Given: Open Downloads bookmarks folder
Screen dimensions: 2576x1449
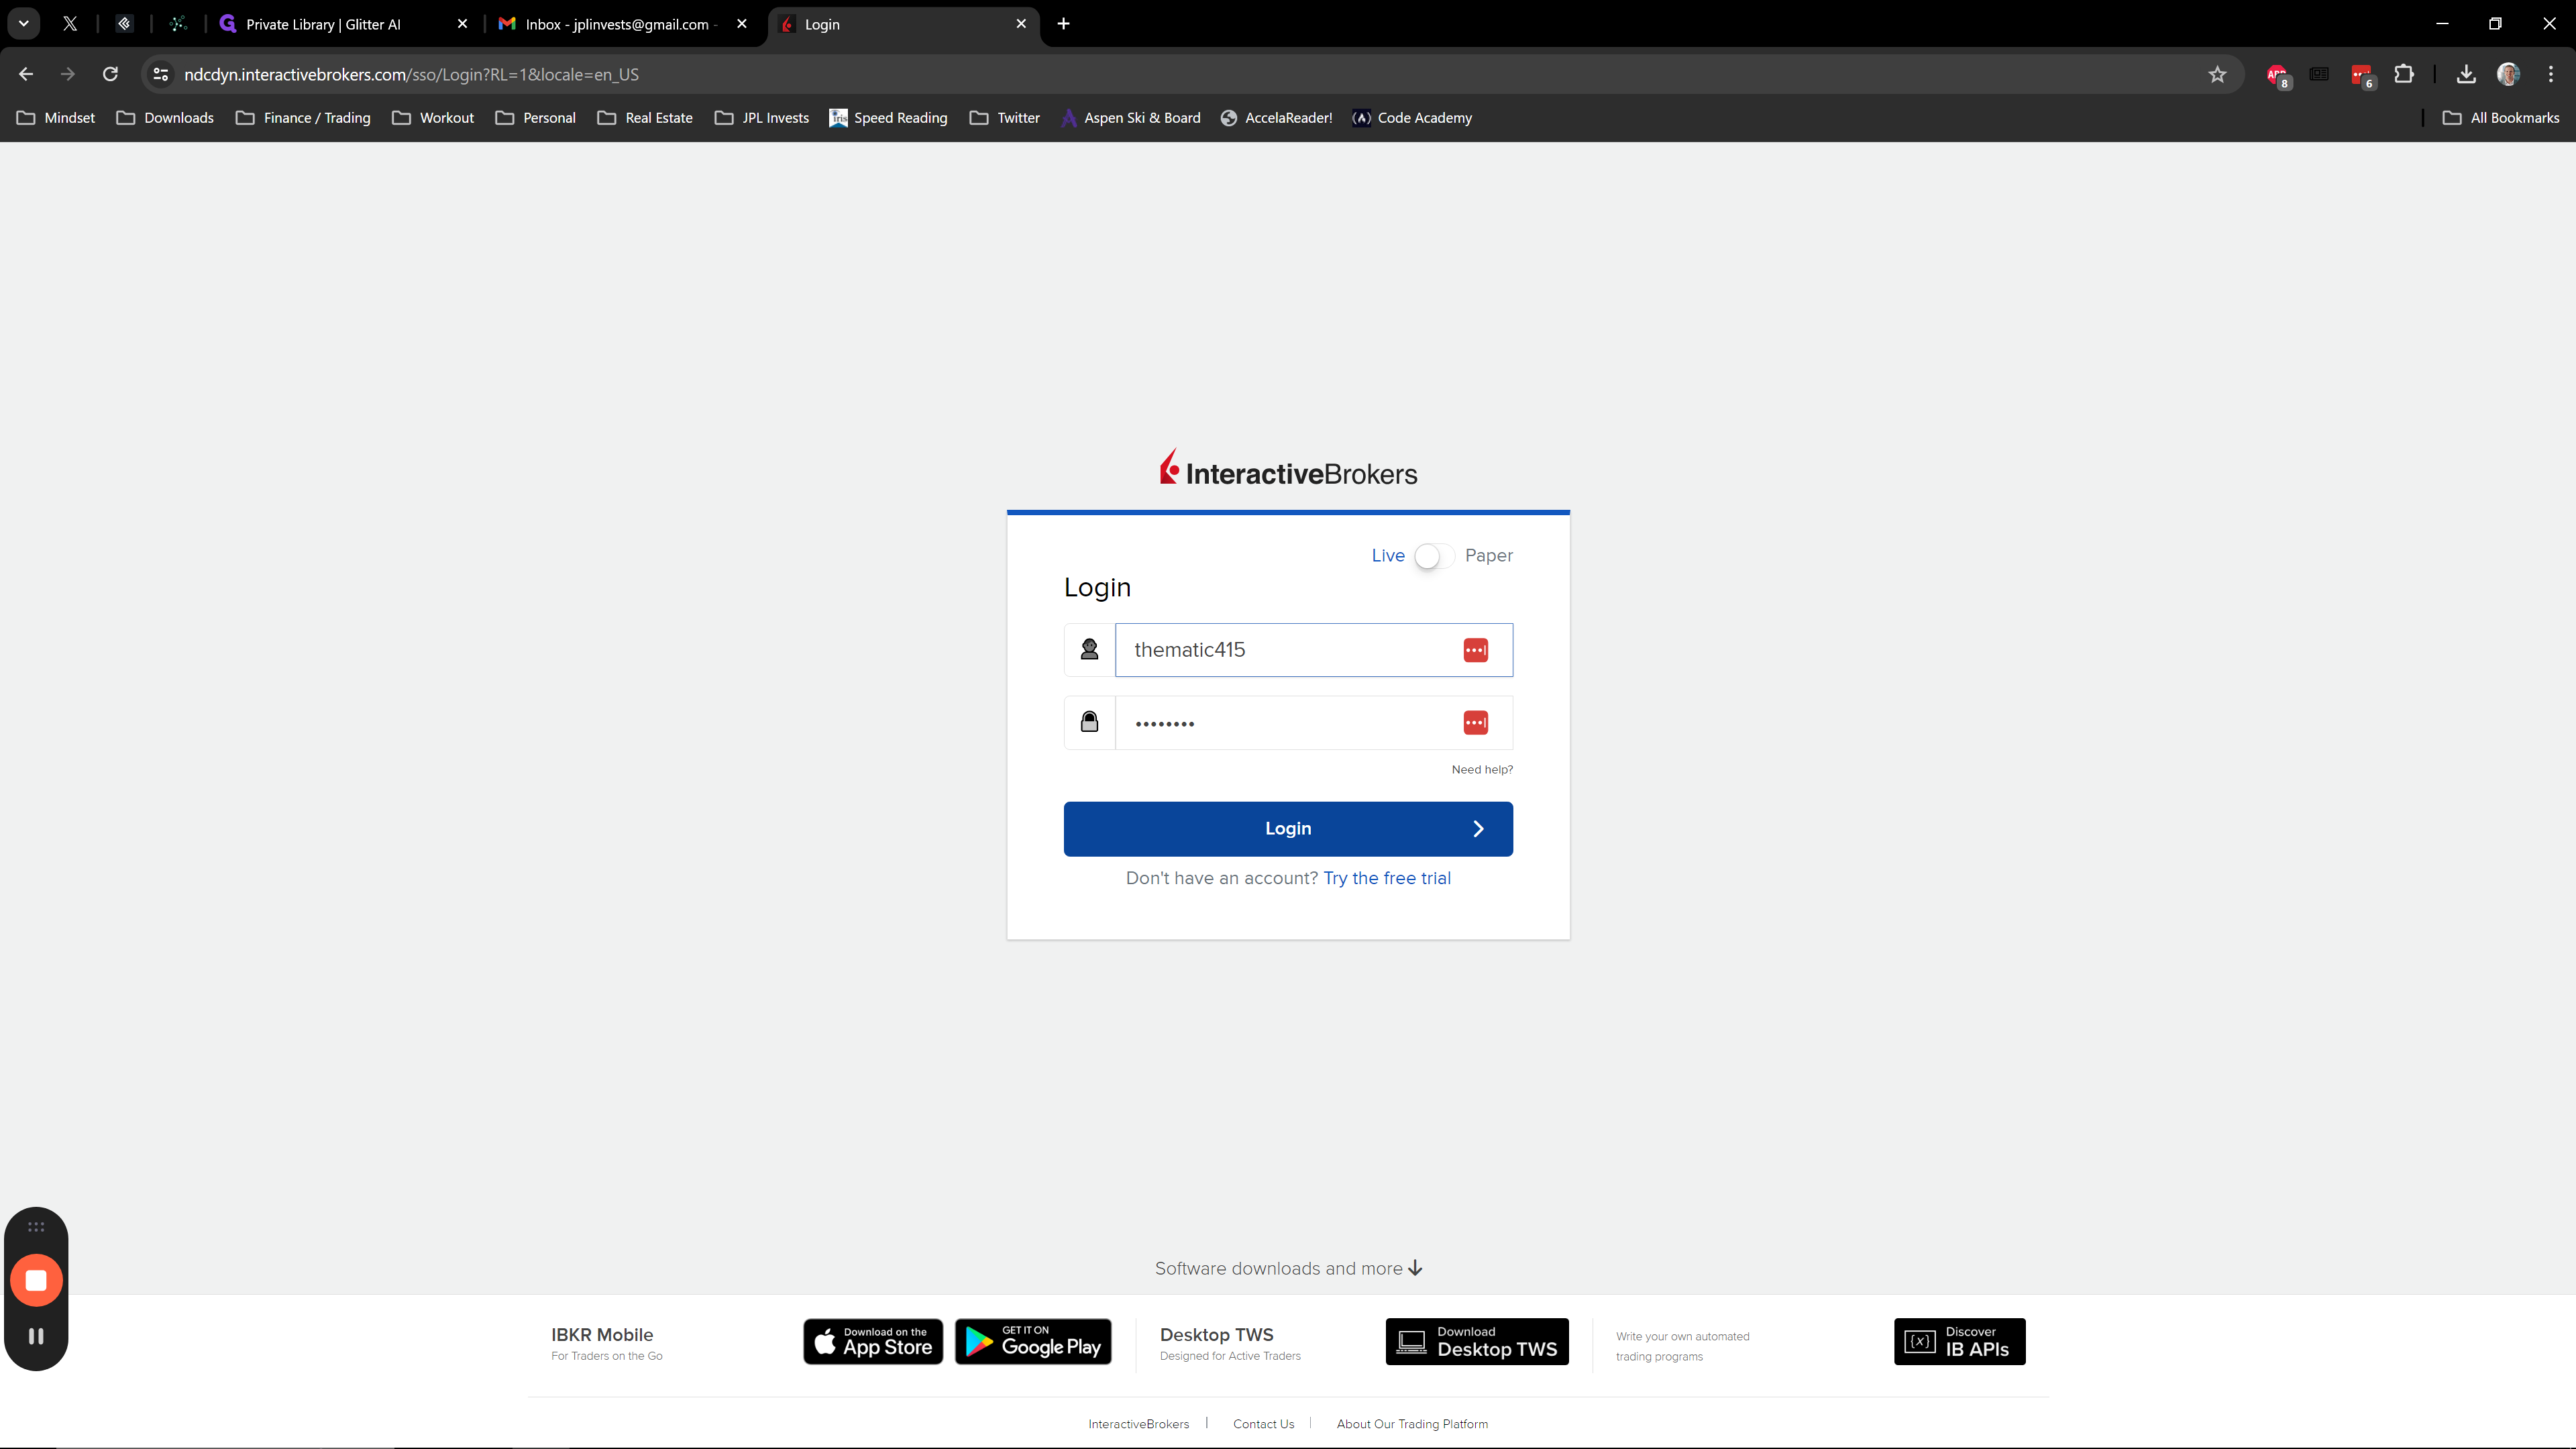Looking at the screenshot, I should tap(165, 118).
